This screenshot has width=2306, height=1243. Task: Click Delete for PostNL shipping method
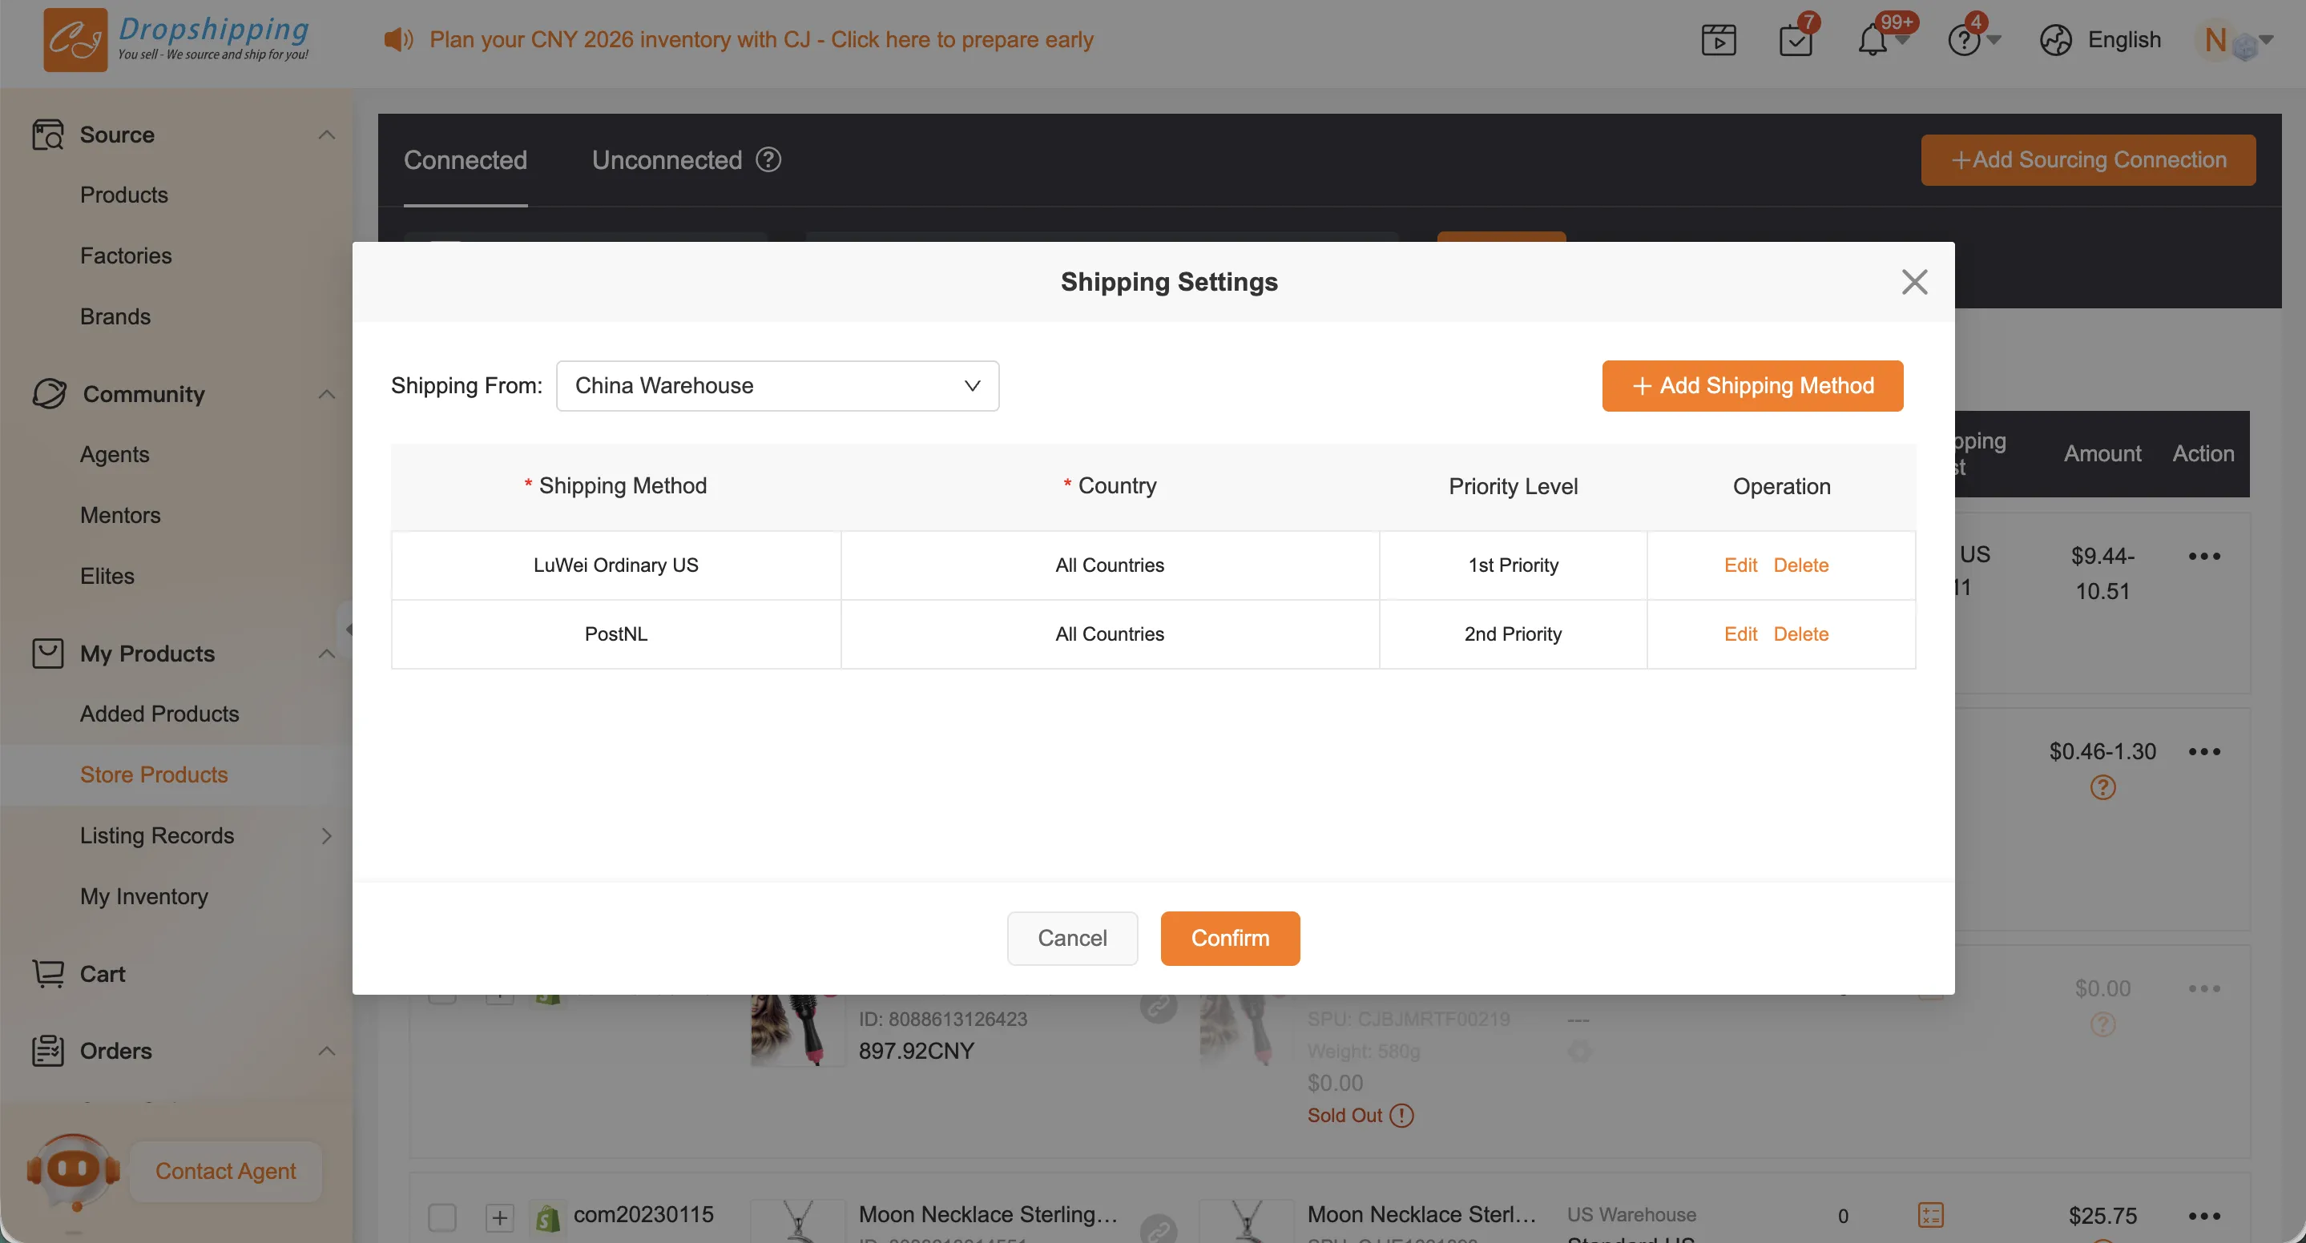click(1800, 634)
